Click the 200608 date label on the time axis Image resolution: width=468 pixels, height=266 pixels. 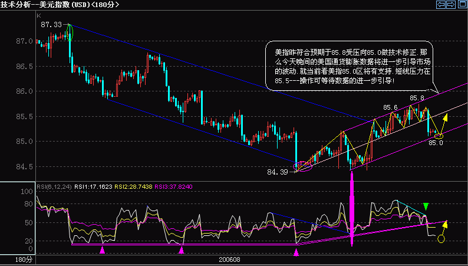[229, 260]
